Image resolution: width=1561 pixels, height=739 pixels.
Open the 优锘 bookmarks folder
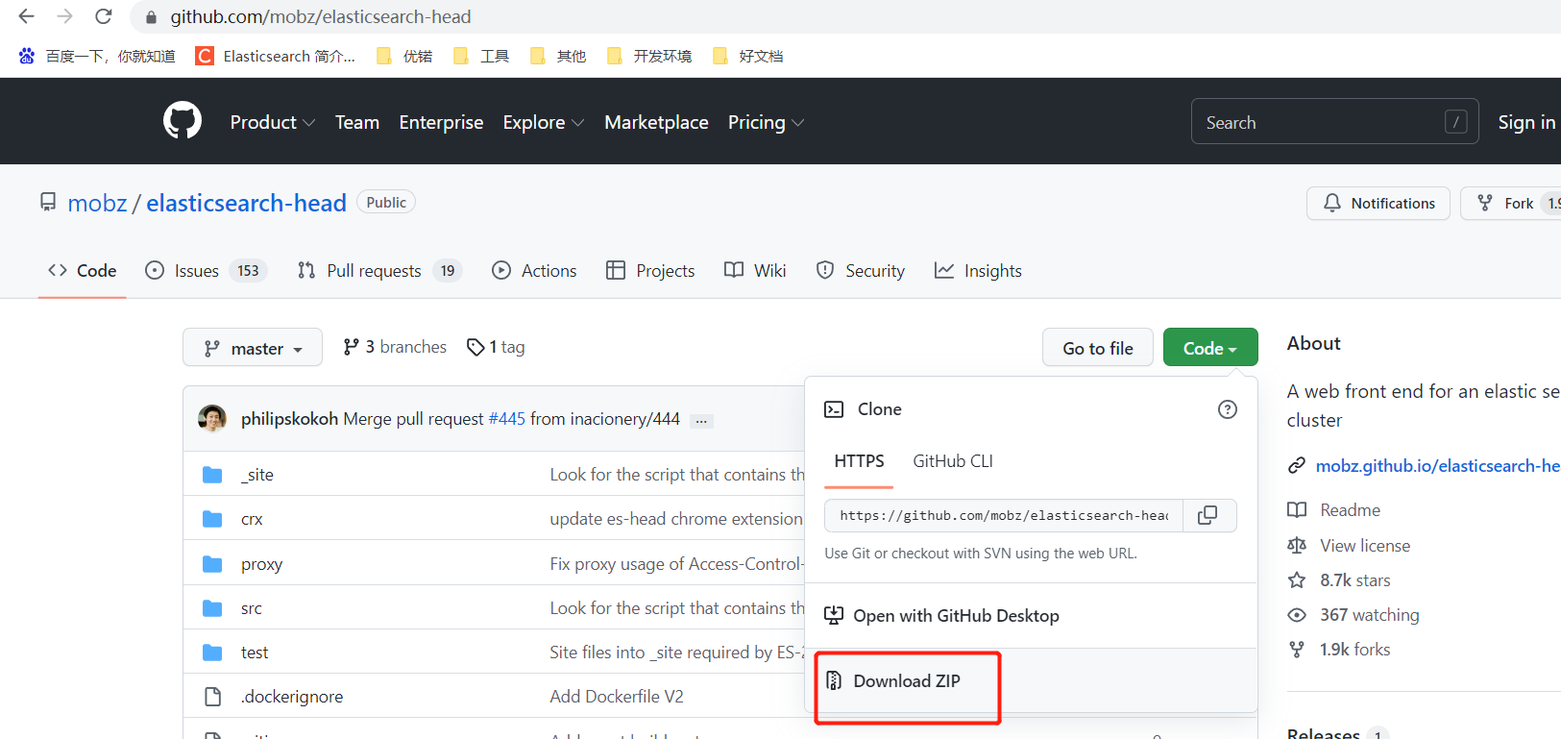pyautogui.click(x=404, y=56)
